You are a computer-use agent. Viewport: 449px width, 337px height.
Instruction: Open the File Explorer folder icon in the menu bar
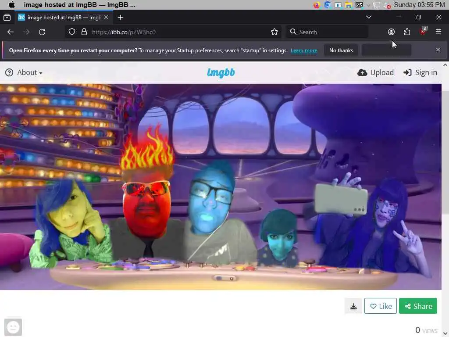point(348,5)
